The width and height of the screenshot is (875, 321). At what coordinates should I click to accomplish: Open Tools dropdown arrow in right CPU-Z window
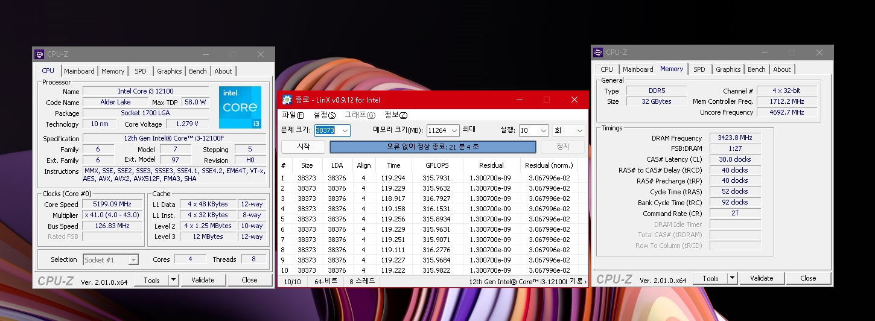click(x=732, y=278)
